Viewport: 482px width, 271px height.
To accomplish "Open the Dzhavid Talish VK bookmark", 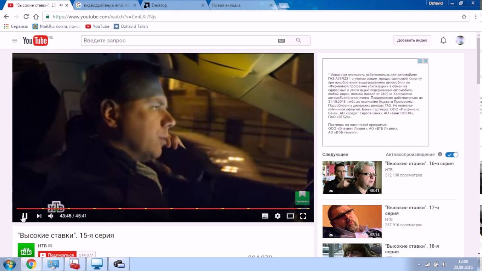I will coord(131,26).
